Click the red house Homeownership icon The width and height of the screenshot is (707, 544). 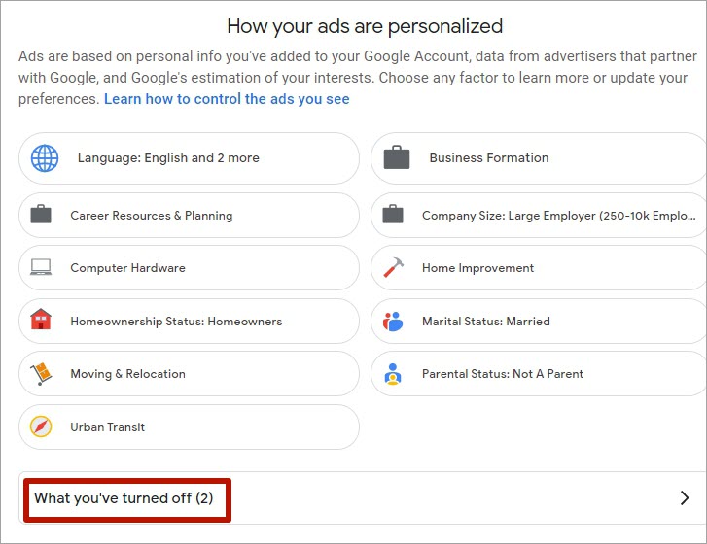click(x=41, y=319)
